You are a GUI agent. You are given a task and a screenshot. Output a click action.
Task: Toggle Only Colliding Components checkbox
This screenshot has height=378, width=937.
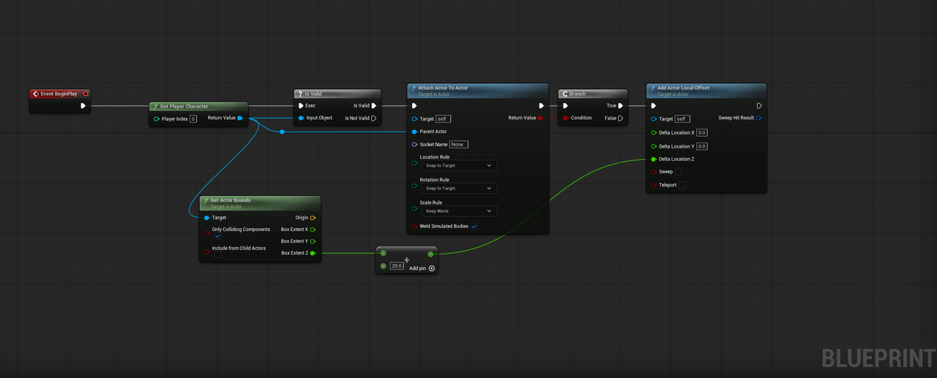tap(217, 236)
